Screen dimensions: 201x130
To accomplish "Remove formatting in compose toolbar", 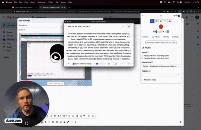I will click(93, 116).
